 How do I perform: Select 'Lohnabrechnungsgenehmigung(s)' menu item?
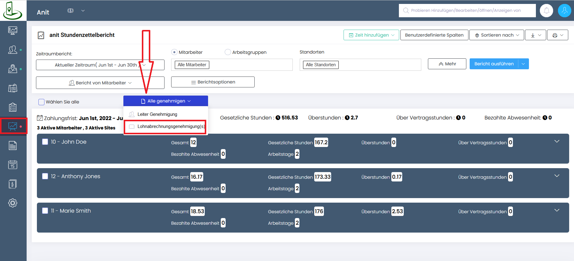(x=171, y=126)
